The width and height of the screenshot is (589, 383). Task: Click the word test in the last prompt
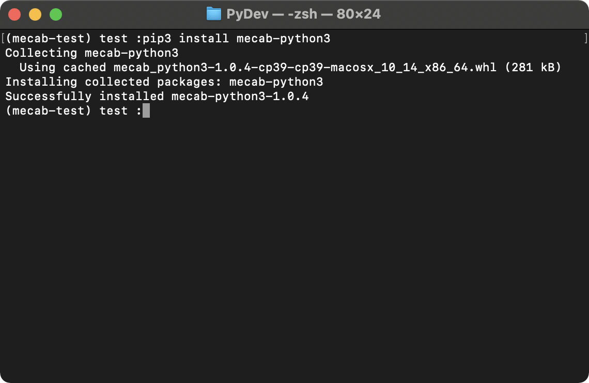coord(114,110)
